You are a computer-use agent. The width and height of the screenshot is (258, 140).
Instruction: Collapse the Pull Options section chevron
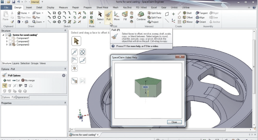coord(64,76)
